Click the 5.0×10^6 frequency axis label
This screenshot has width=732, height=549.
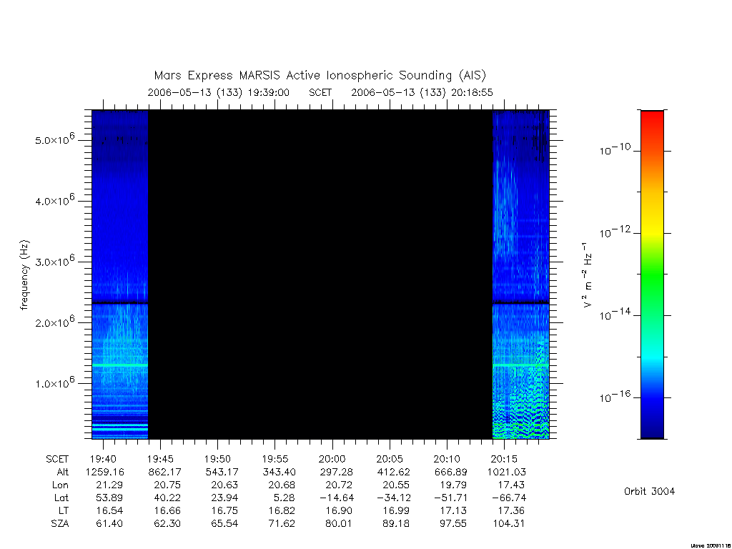(x=54, y=139)
